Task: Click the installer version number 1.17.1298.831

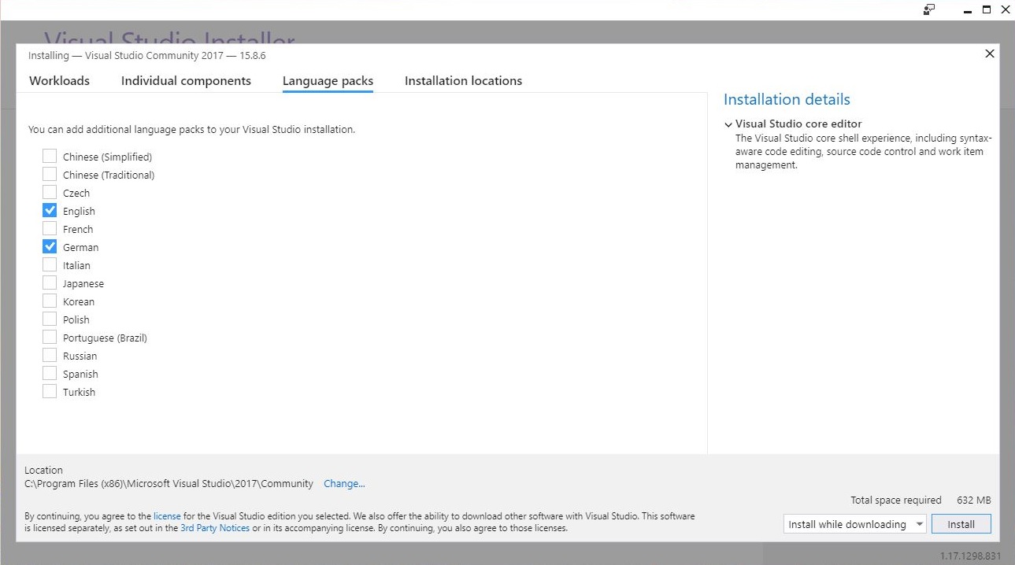Action: click(970, 556)
